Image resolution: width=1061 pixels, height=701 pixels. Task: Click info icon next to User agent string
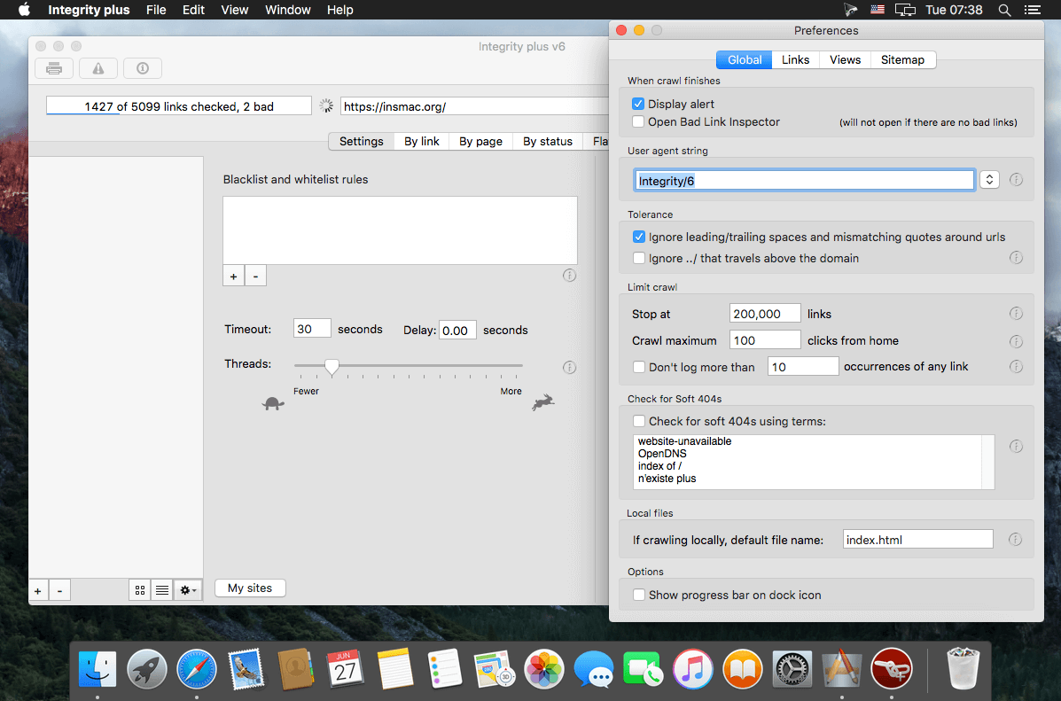[x=1017, y=180]
